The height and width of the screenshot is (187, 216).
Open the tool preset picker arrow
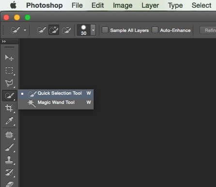[x=25, y=30]
